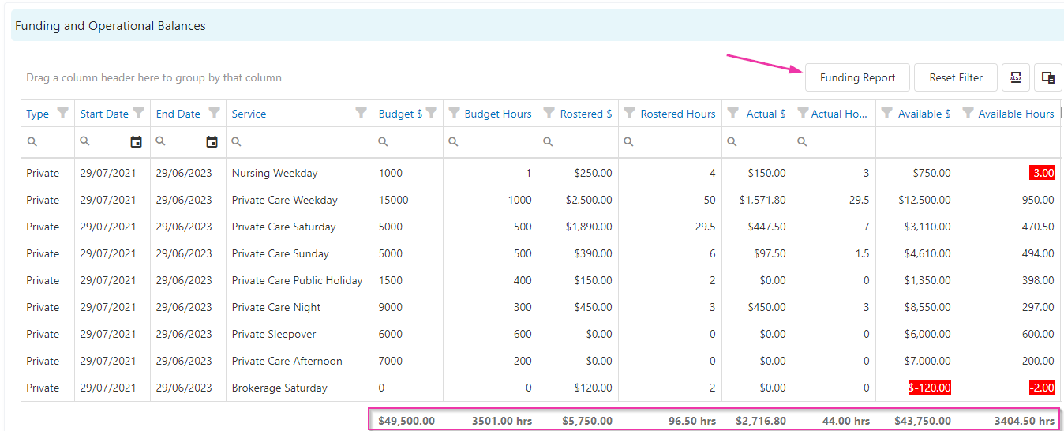Click search magnifier in Budget $ filter
1064x431 pixels.
384,142
